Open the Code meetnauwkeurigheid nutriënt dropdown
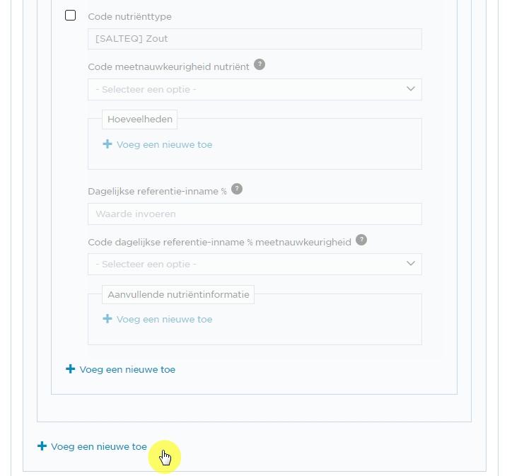Image resolution: width=507 pixels, height=476 pixels. [x=255, y=89]
